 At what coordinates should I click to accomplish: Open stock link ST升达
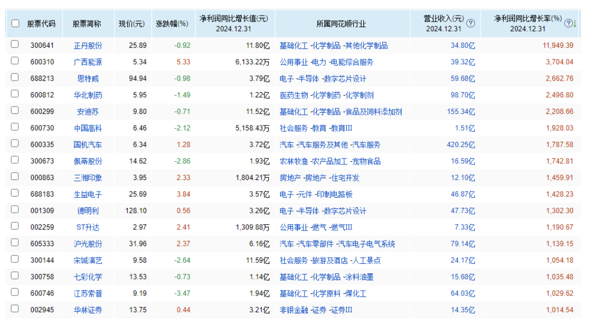click(x=88, y=228)
